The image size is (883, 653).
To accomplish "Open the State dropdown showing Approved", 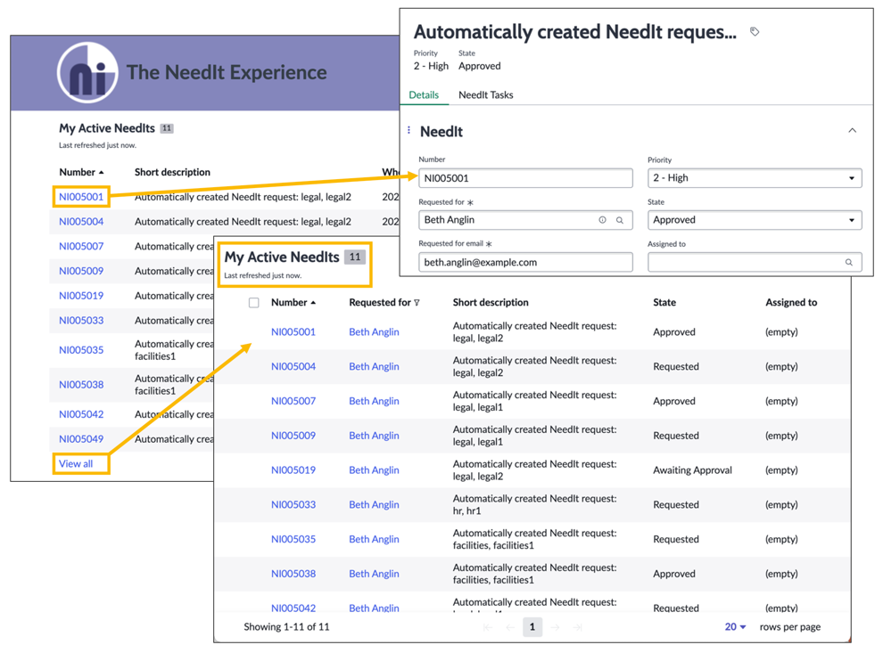I will 755,220.
